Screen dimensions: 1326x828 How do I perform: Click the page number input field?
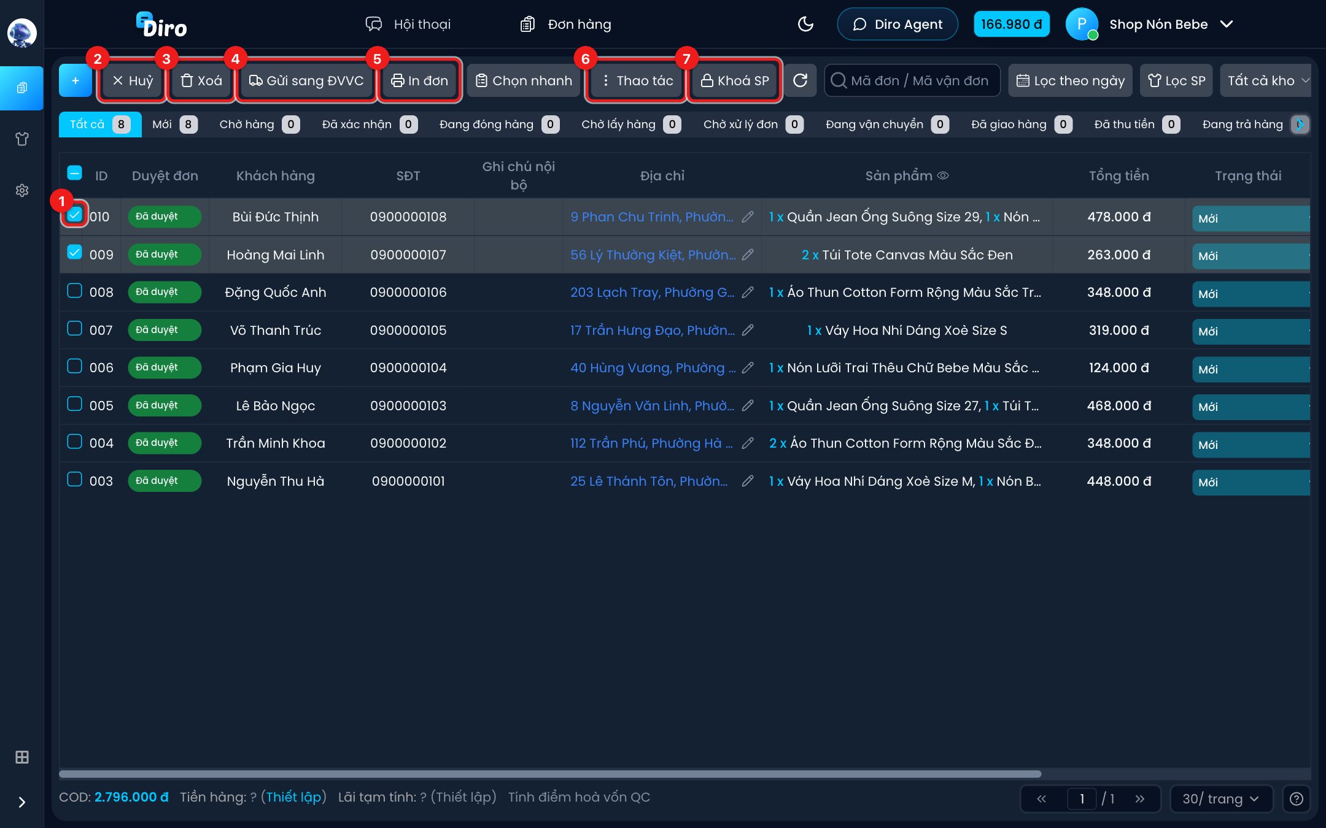tap(1082, 799)
